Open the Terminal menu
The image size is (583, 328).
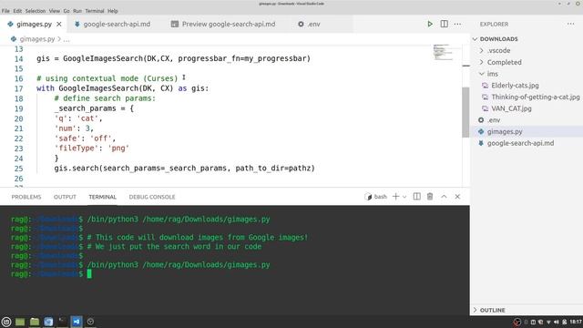coord(95,11)
